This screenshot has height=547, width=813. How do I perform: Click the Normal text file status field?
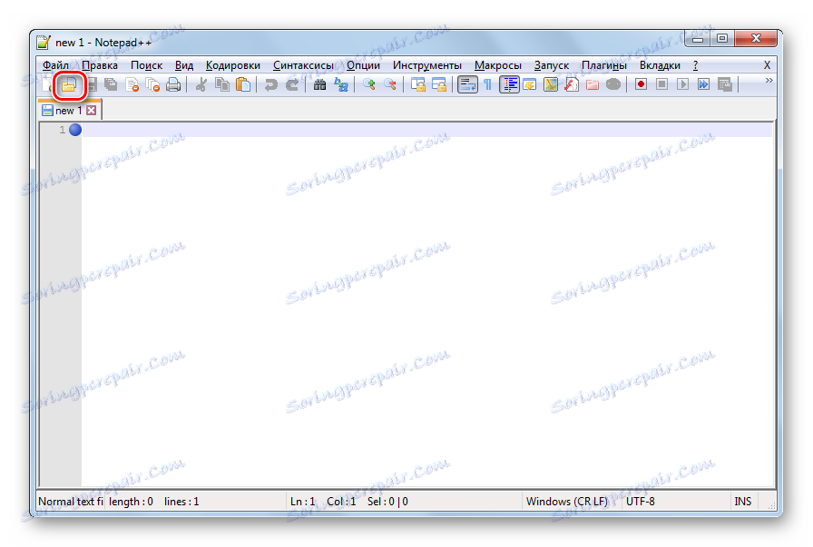click(x=71, y=502)
